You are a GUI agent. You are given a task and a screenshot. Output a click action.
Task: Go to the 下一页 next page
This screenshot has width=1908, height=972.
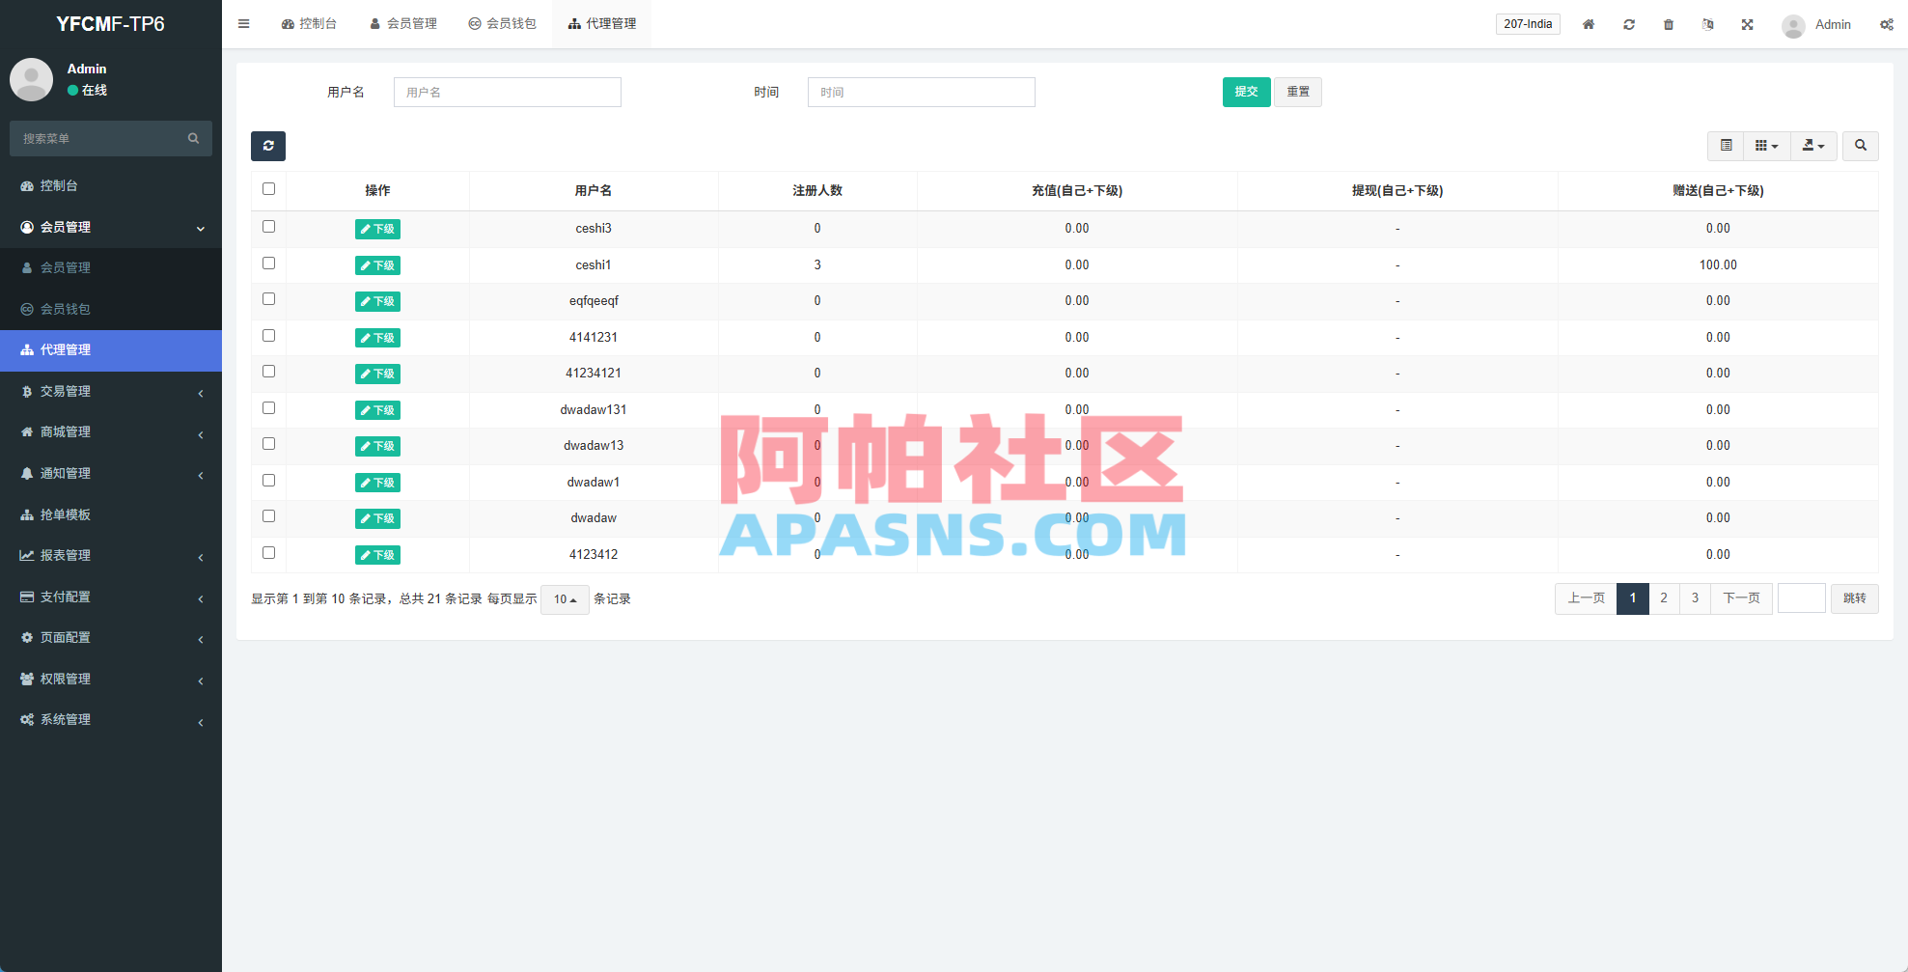[x=1742, y=598]
